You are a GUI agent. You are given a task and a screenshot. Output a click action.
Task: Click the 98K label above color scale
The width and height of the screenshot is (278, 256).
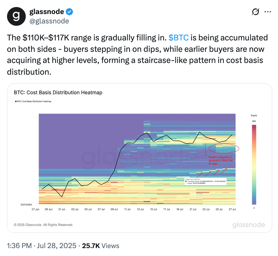[253, 121]
